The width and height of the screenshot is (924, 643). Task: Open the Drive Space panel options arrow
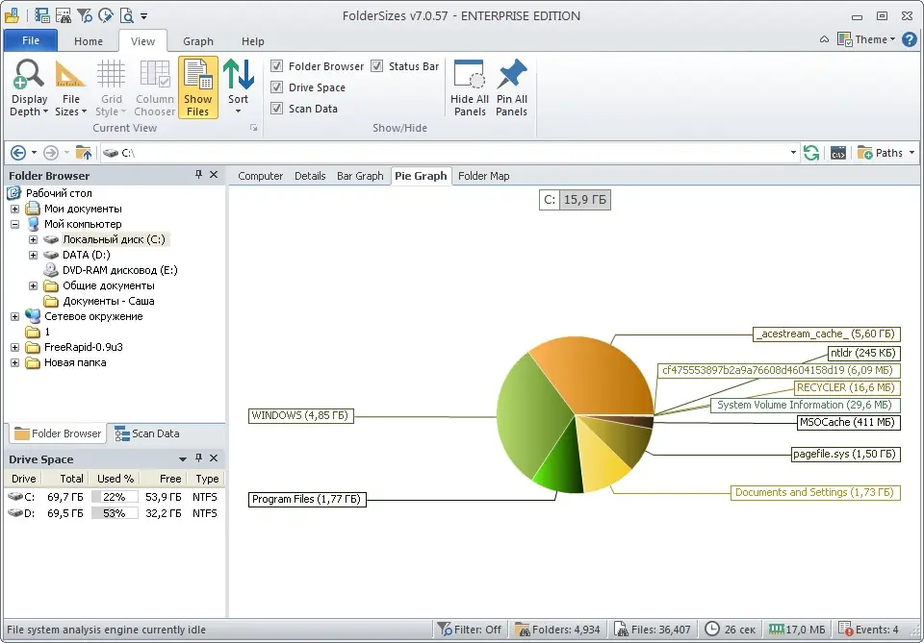pyautogui.click(x=183, y=458)
